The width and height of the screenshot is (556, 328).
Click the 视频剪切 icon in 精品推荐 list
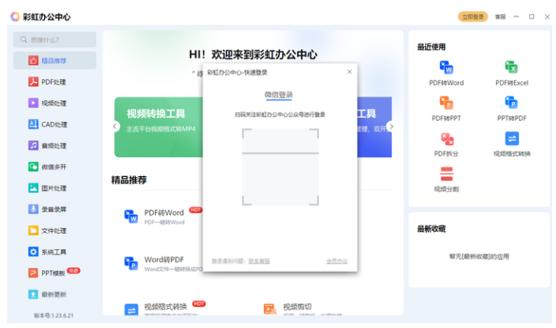coord(270,309)
